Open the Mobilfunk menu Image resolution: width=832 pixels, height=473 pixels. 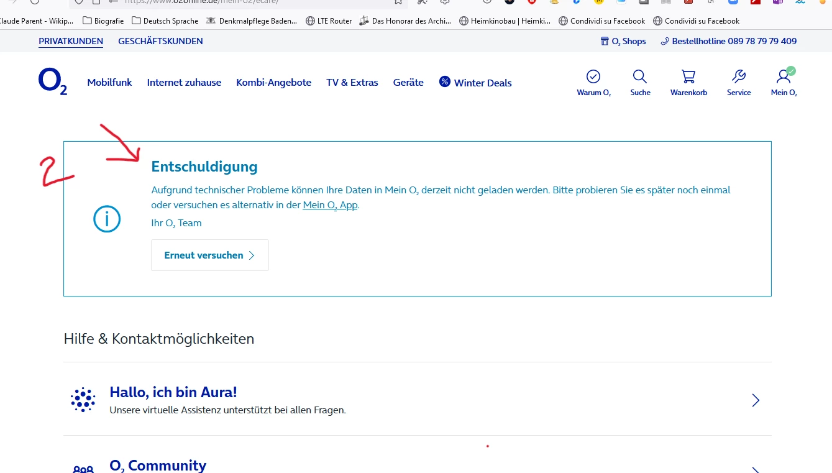[x=109, y=82]
